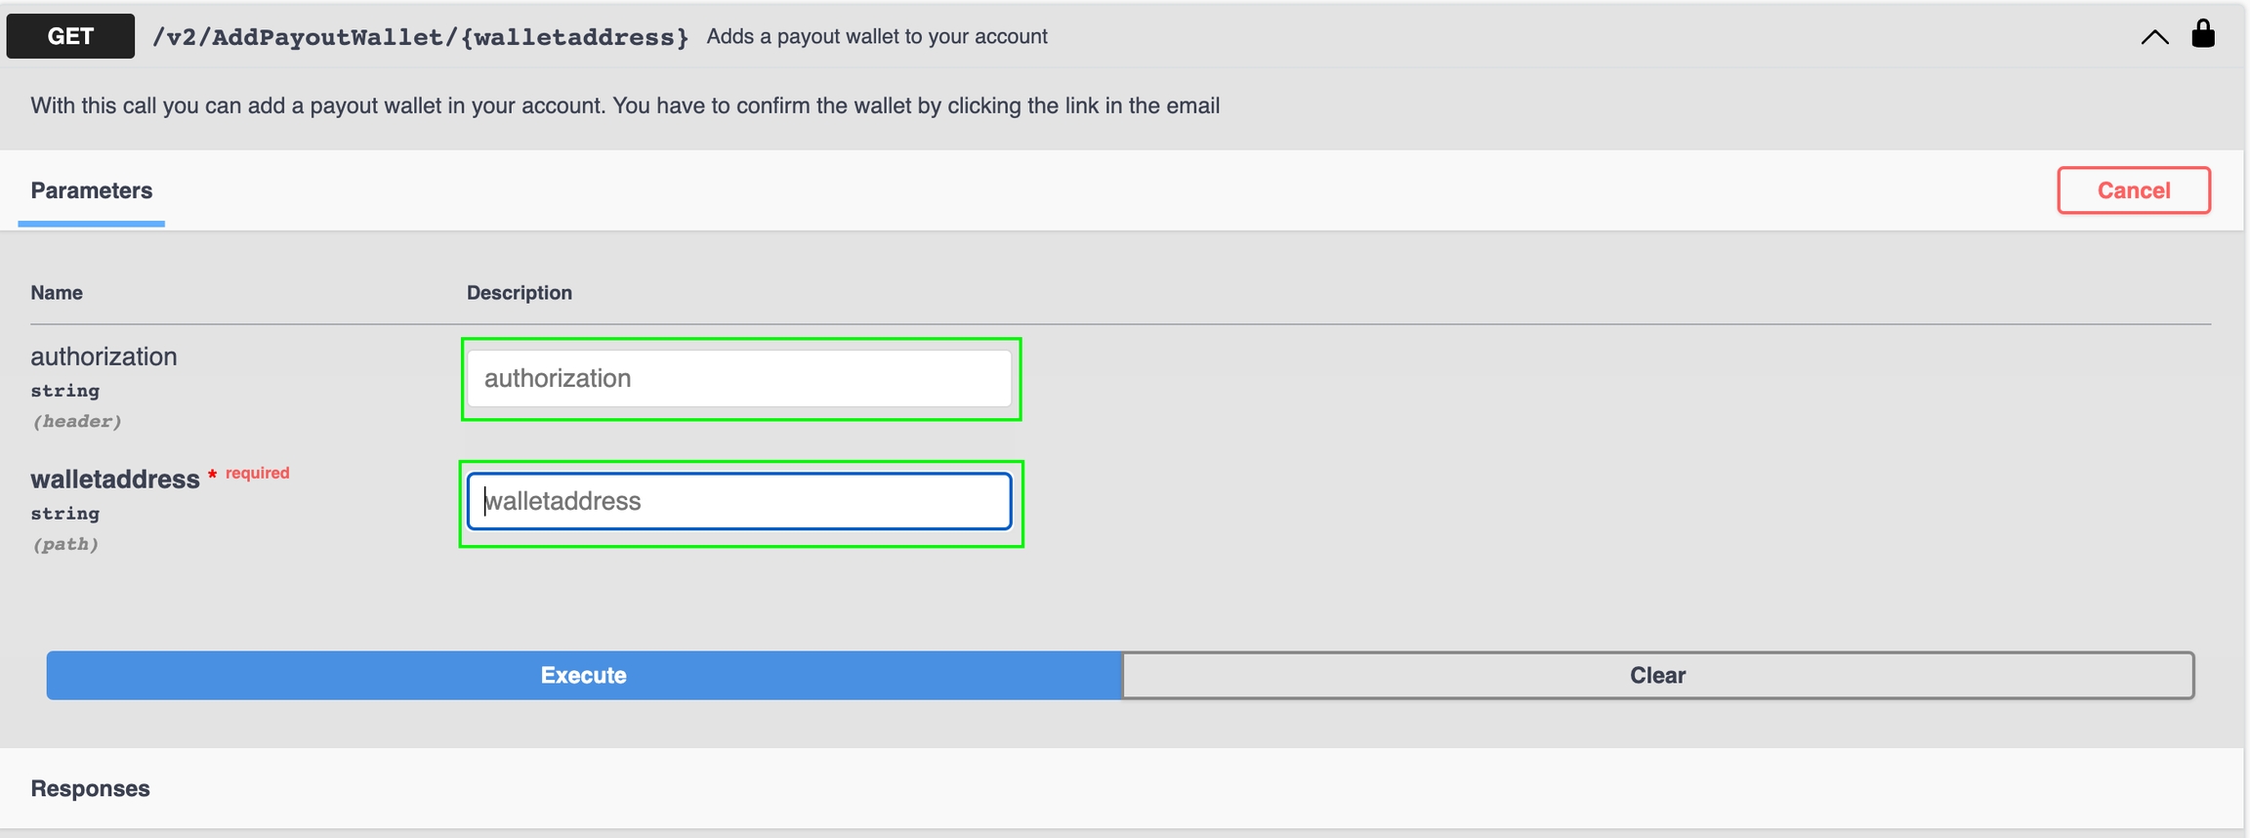Collapse the AddPayoutWallet endpoint with chevron
Viewport: 2250px width, 838px height.
tap(2154, 37)
